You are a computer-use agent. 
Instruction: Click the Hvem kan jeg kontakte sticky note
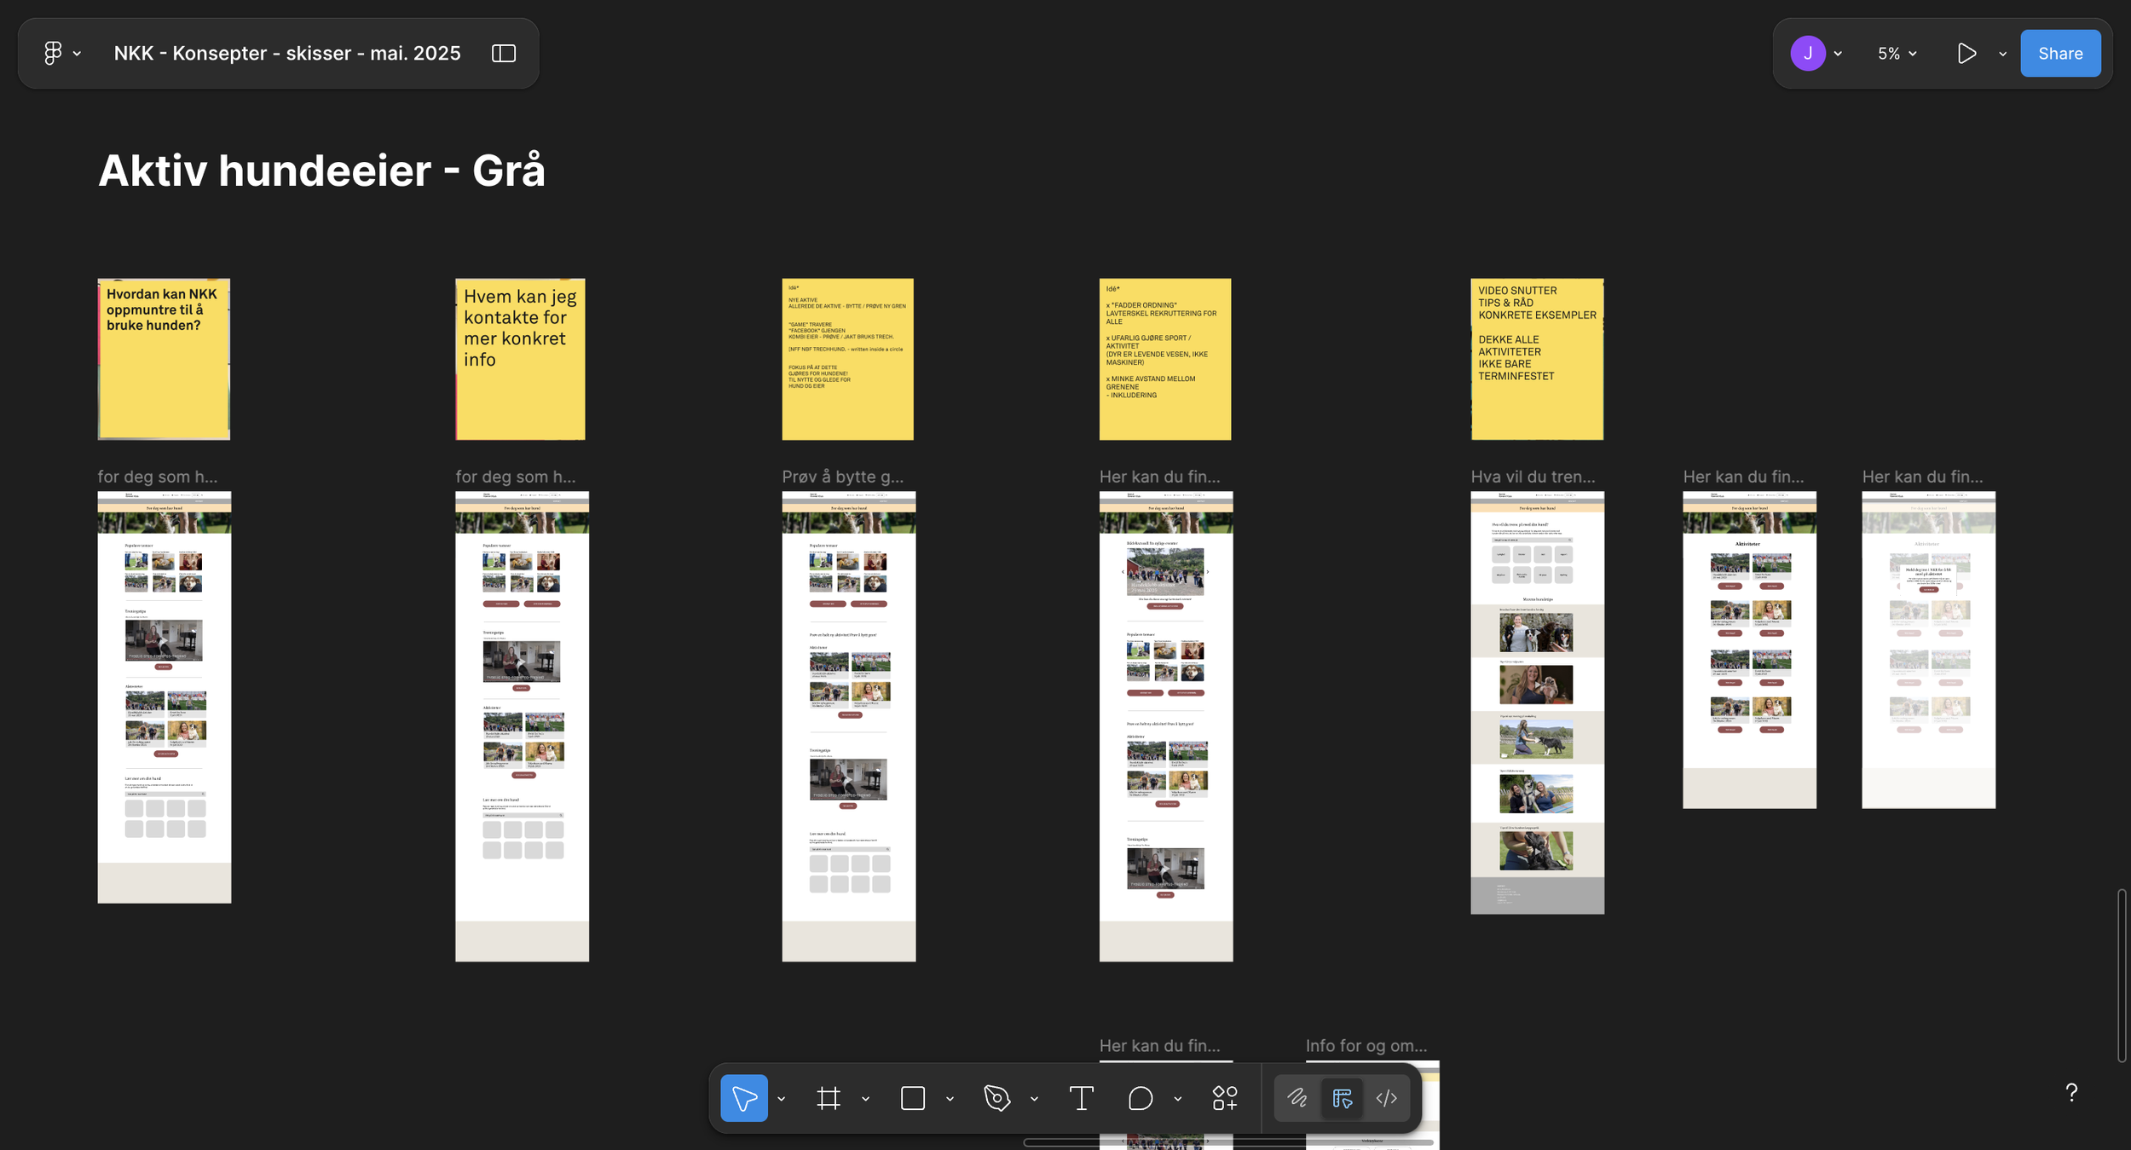pos(520,359)
